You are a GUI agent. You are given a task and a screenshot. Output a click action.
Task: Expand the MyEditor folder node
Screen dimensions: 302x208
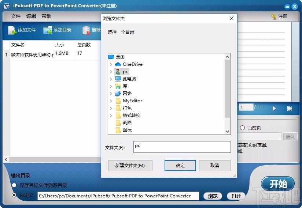pyautogui.click(x=111, y=101)
